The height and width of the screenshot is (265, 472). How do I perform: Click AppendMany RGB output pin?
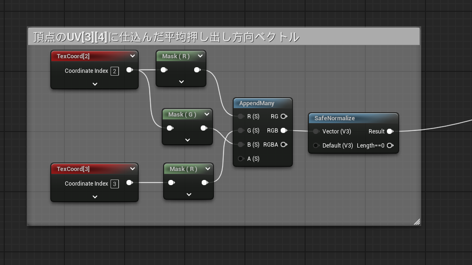tap(284, 131)
